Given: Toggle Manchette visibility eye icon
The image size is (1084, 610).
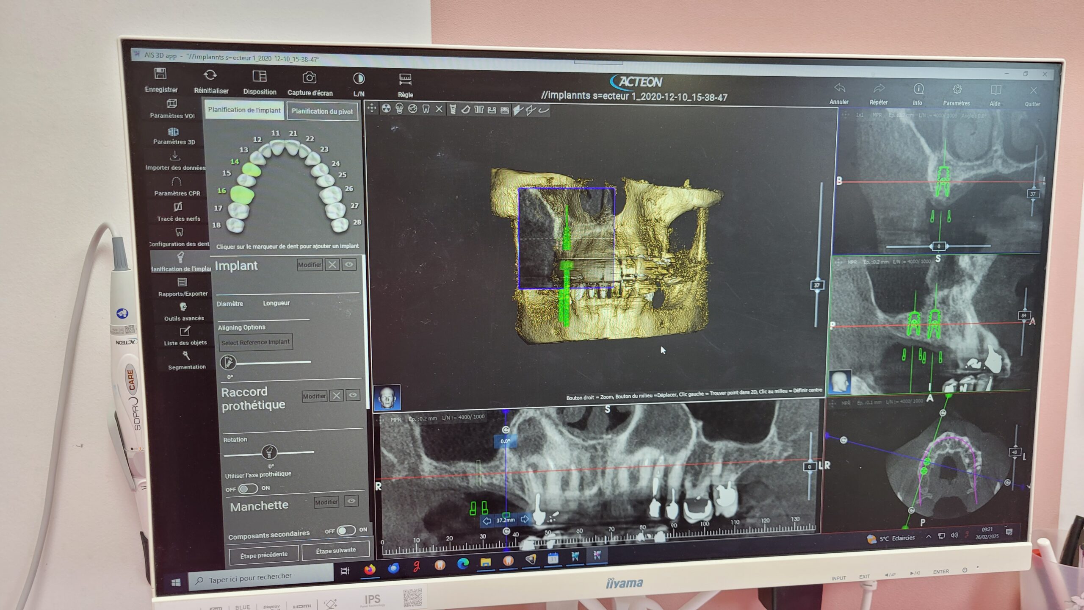Looking at the screenshot, I should pos(351,502).
